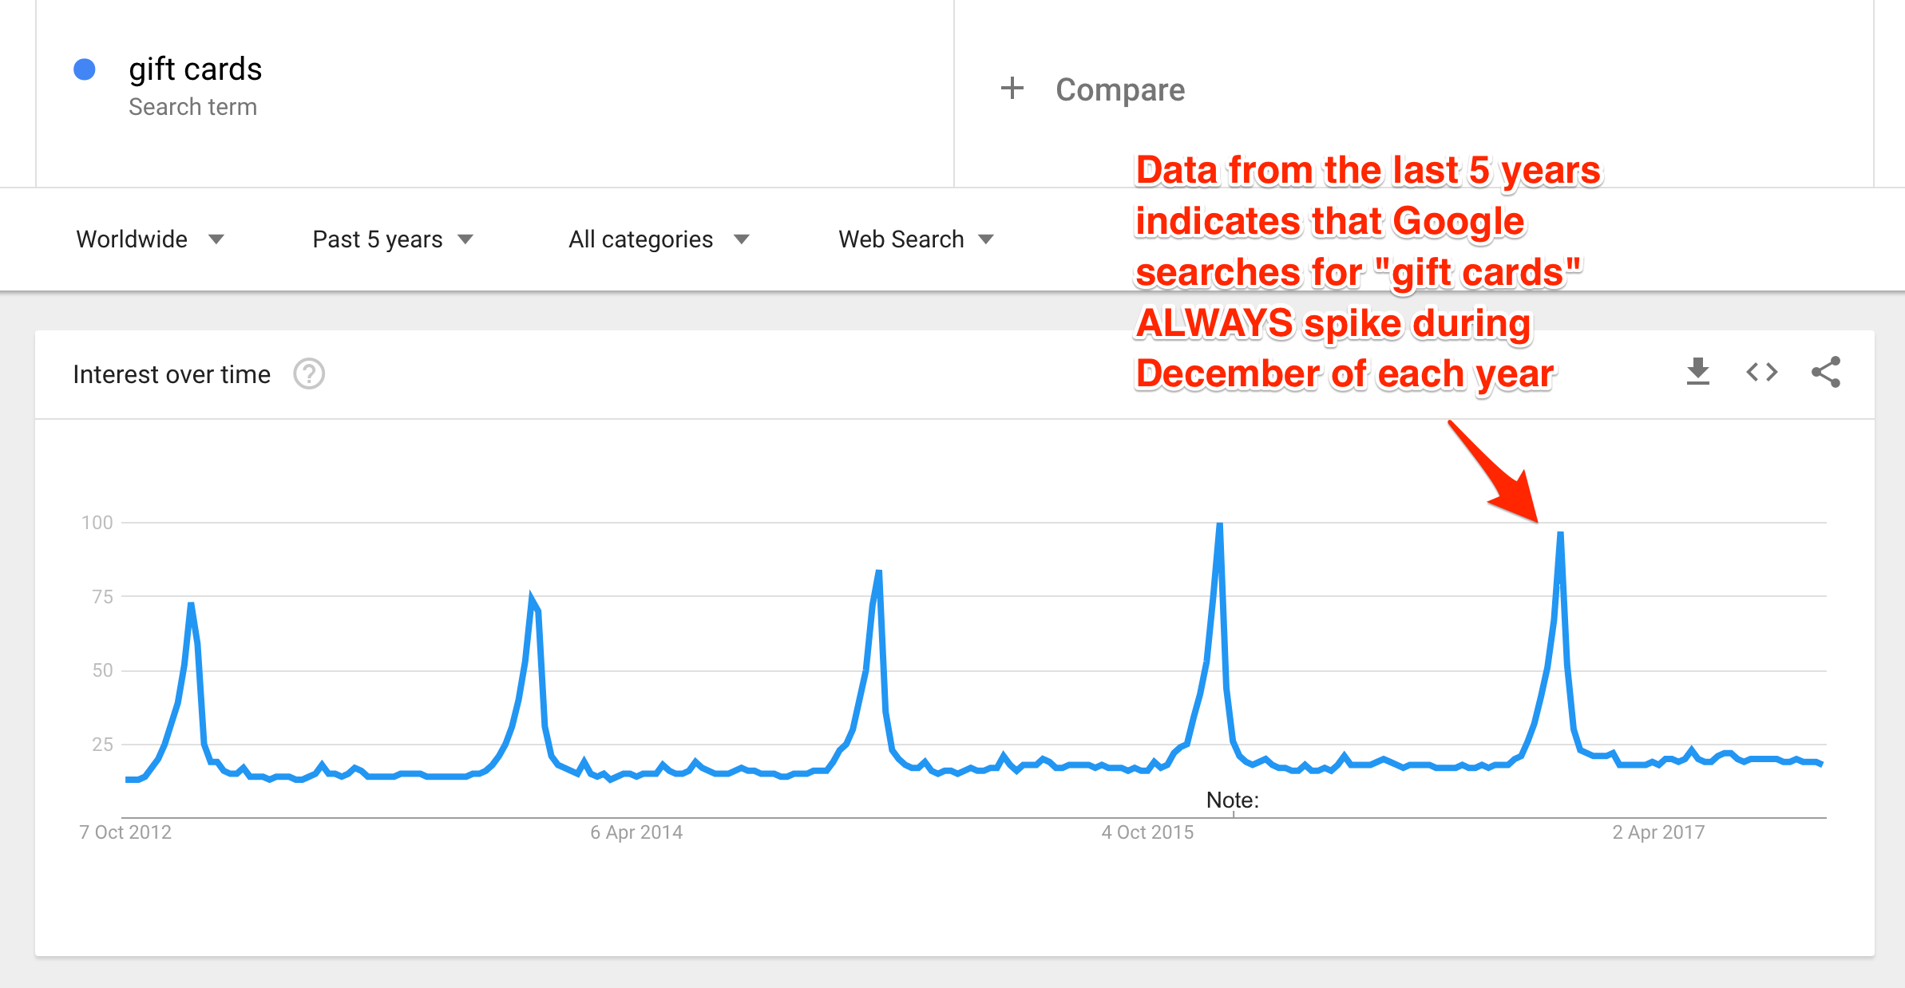Select the third spike on the trend line

coord(878,572)
